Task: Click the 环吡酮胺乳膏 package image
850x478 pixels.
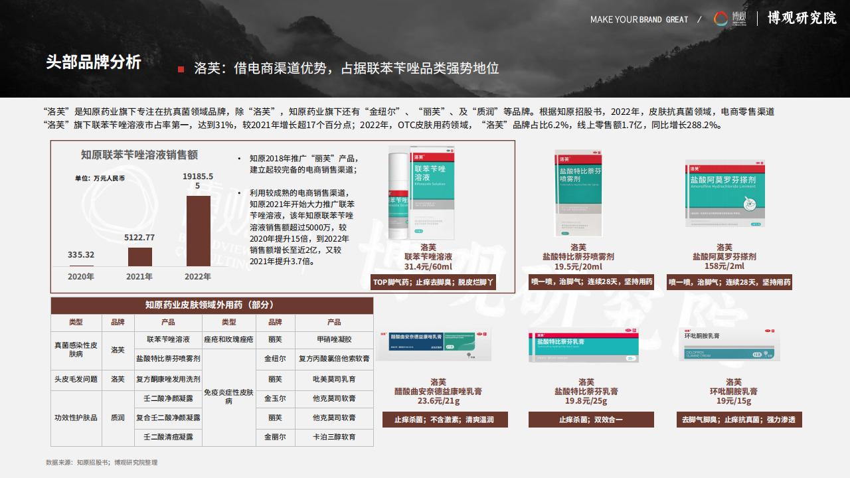Action: coord(730,345)
